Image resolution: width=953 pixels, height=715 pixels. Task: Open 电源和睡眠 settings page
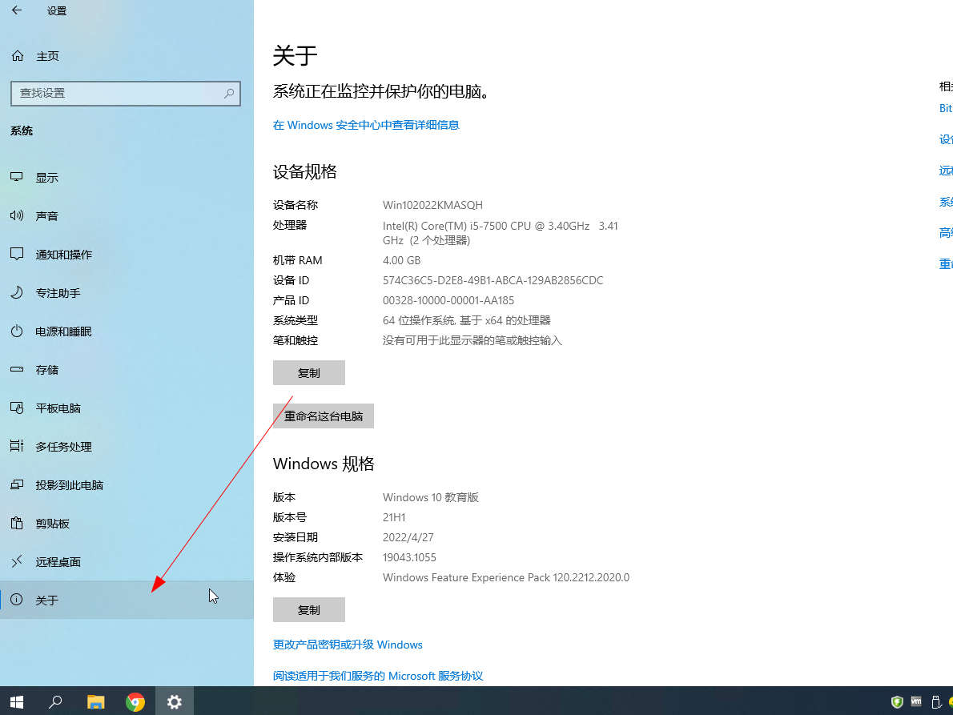click(127, 331)
